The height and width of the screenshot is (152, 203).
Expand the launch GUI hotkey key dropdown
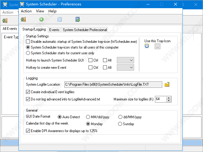point(125,60)
